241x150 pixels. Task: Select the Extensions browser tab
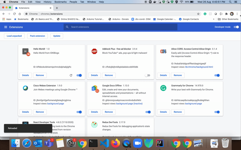pyautogui.click(x=33, y=8)
